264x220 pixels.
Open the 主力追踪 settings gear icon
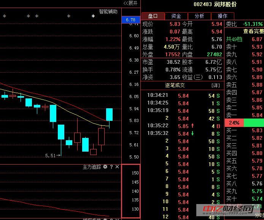point(105,167)
